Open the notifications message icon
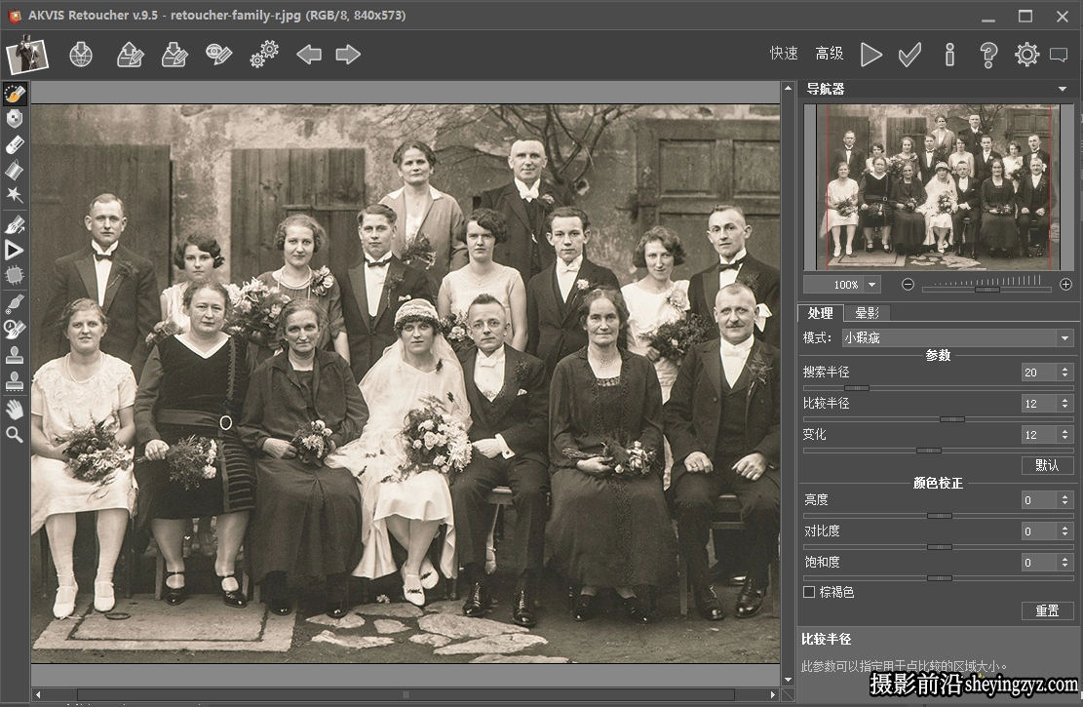The width and height of the screenshot is (1083, 707). pyautogui.click(x=1059, y=55)
